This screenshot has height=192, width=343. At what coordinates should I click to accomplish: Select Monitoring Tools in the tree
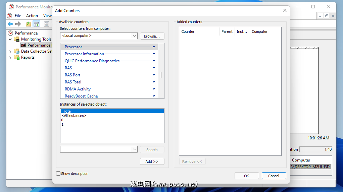pos(36,39)
